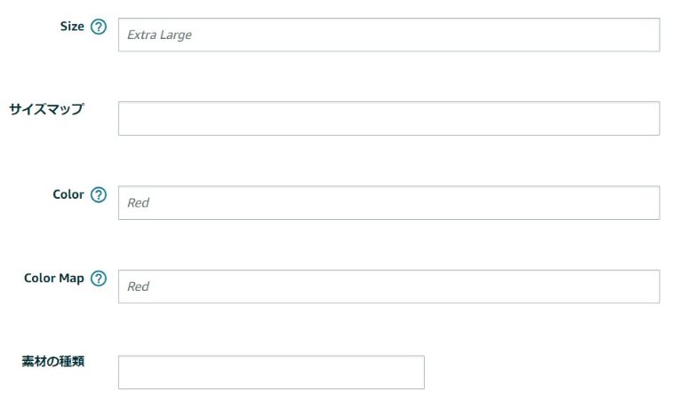
Task: Click the Color field label
Action: click(68, 194)
